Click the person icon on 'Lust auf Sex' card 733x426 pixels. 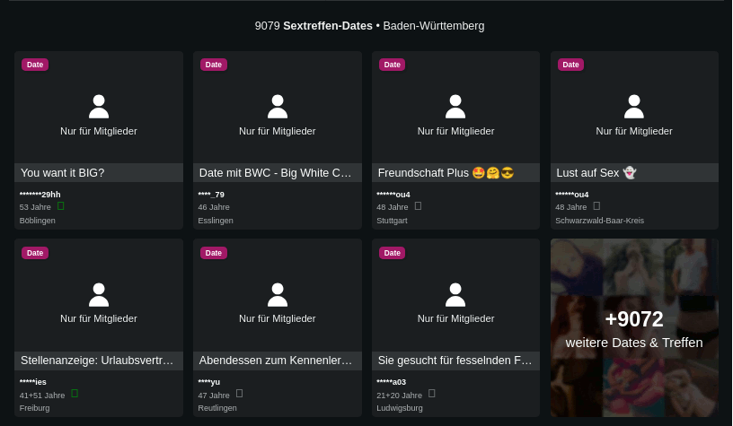(634, 107)
